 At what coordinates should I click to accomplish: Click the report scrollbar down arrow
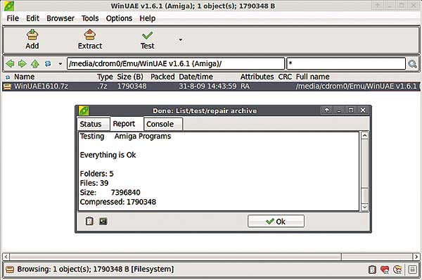point(364,207)
